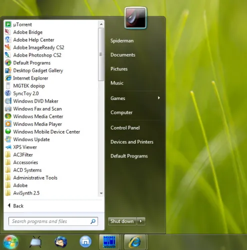Open Windows Fax and Scan icon
The height and width of the screenshot is (250, 247).
[x=8, y=108]
